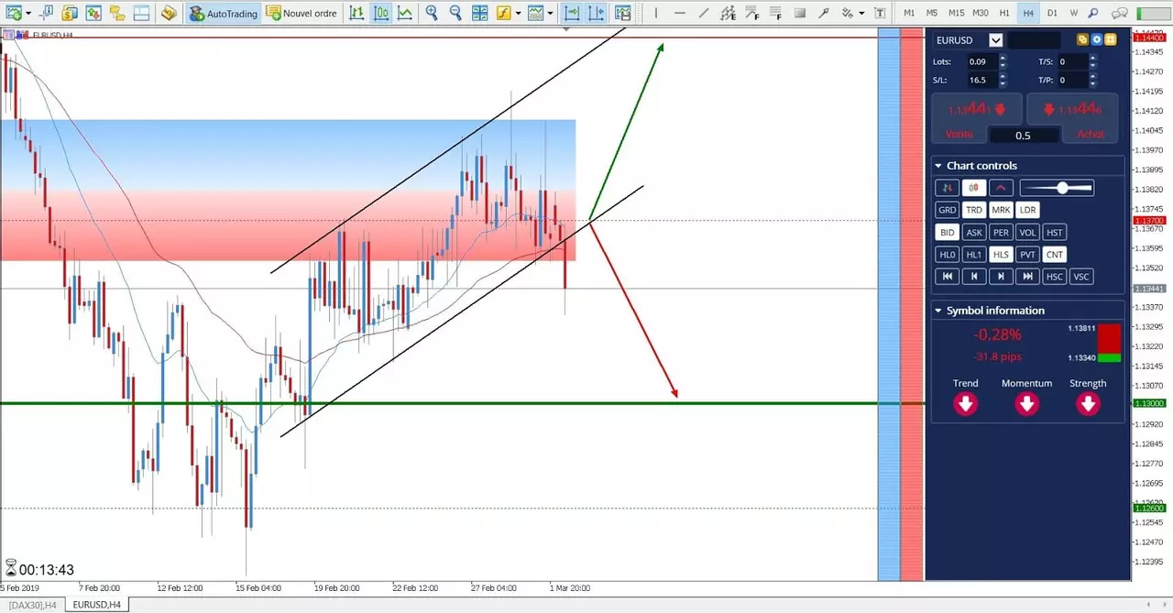Image resolution: width=1173 pixels, height=613 pixels.
Task: Click the HSC button
Action: [x=1055, y=277]
